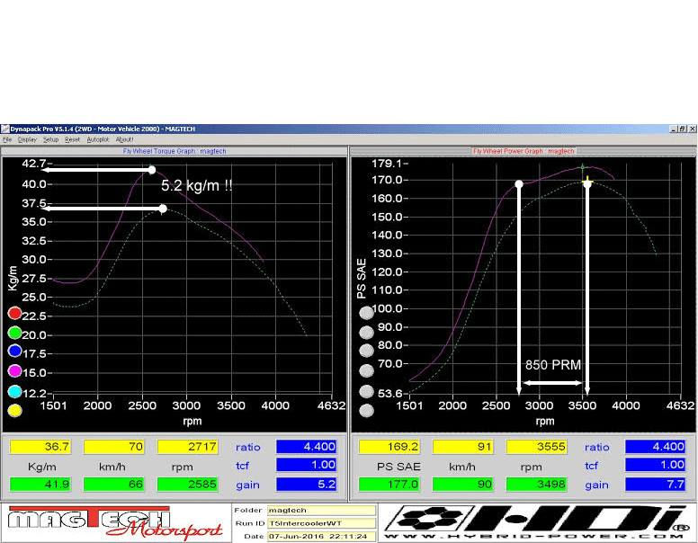Viewport: 698px width, 543px height.
Task: Click the yellow speed value 70
Action: pos(114,447)
